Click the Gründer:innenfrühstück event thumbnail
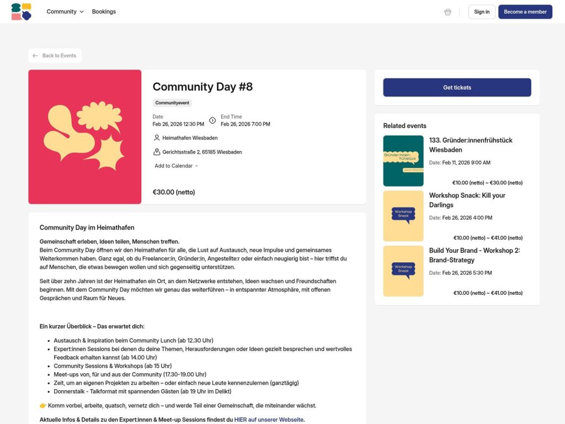 [403, 161]
